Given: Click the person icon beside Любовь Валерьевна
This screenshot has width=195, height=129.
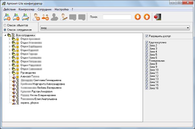Looking at the screenshot, I should pos(14,88).
